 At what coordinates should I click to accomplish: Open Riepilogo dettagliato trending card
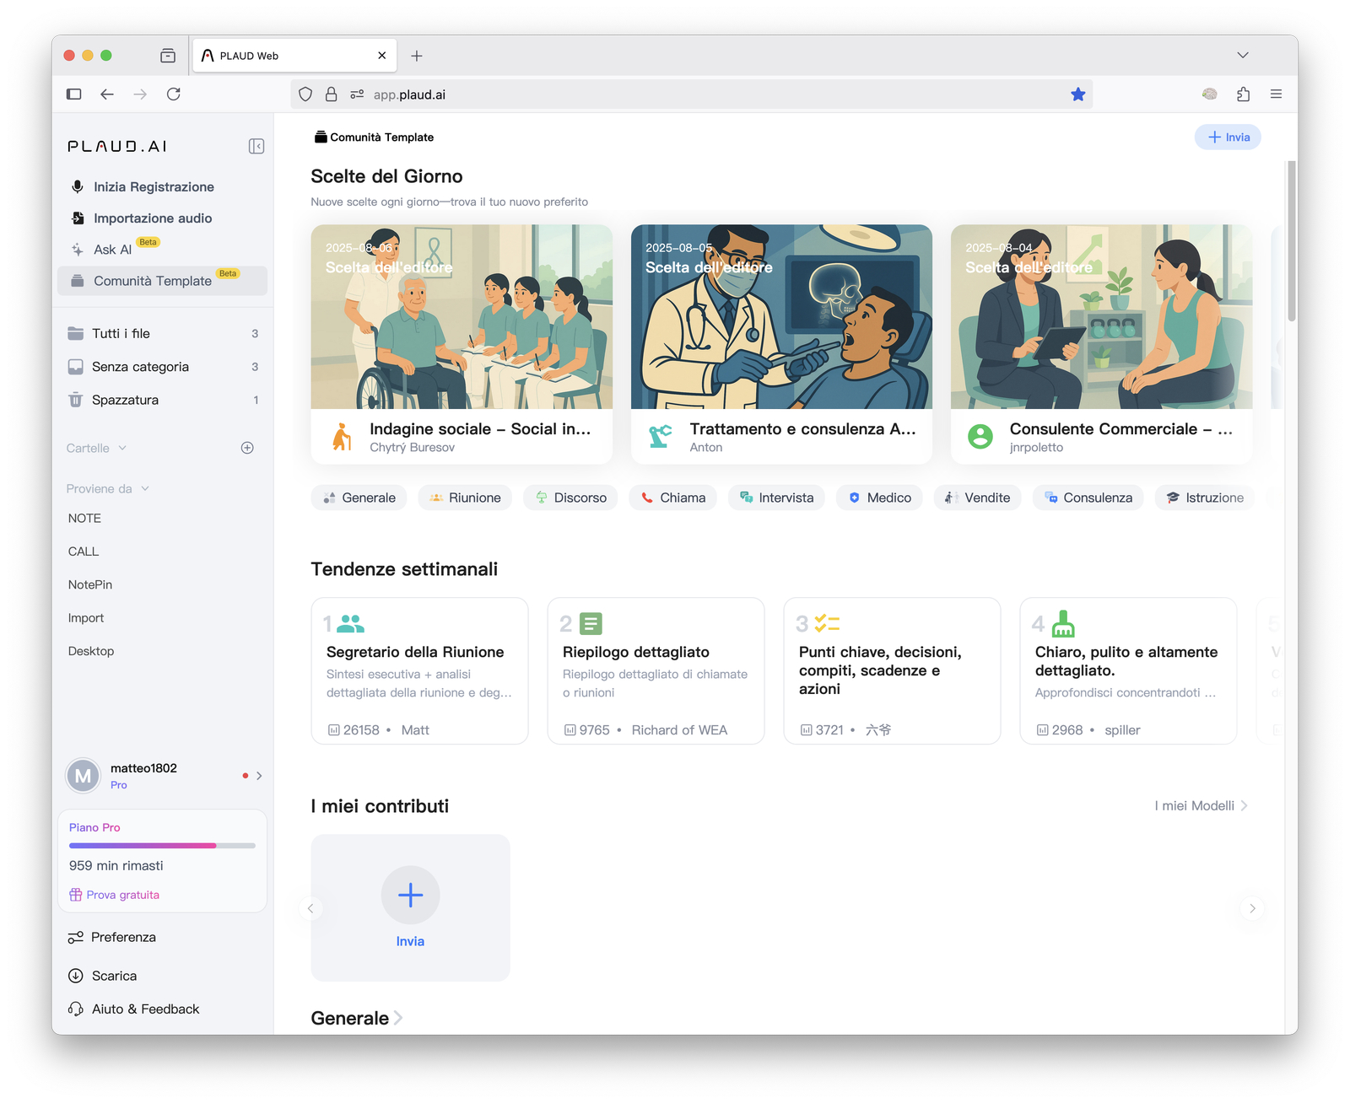[x=656, y=671]
